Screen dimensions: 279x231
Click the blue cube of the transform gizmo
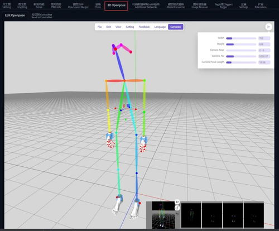click(128, 105)
